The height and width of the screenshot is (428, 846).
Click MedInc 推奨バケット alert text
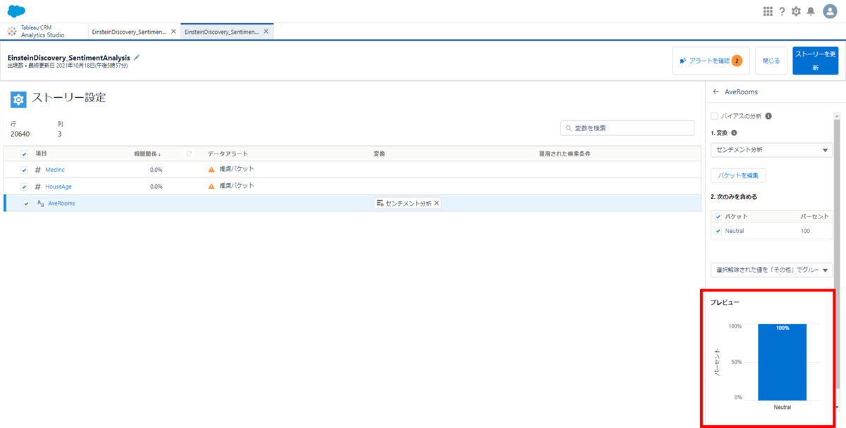click(236, 169)
